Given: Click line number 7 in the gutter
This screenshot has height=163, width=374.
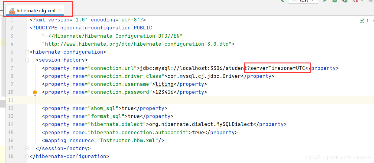Looking at the screenshot, I should [12, 68].
